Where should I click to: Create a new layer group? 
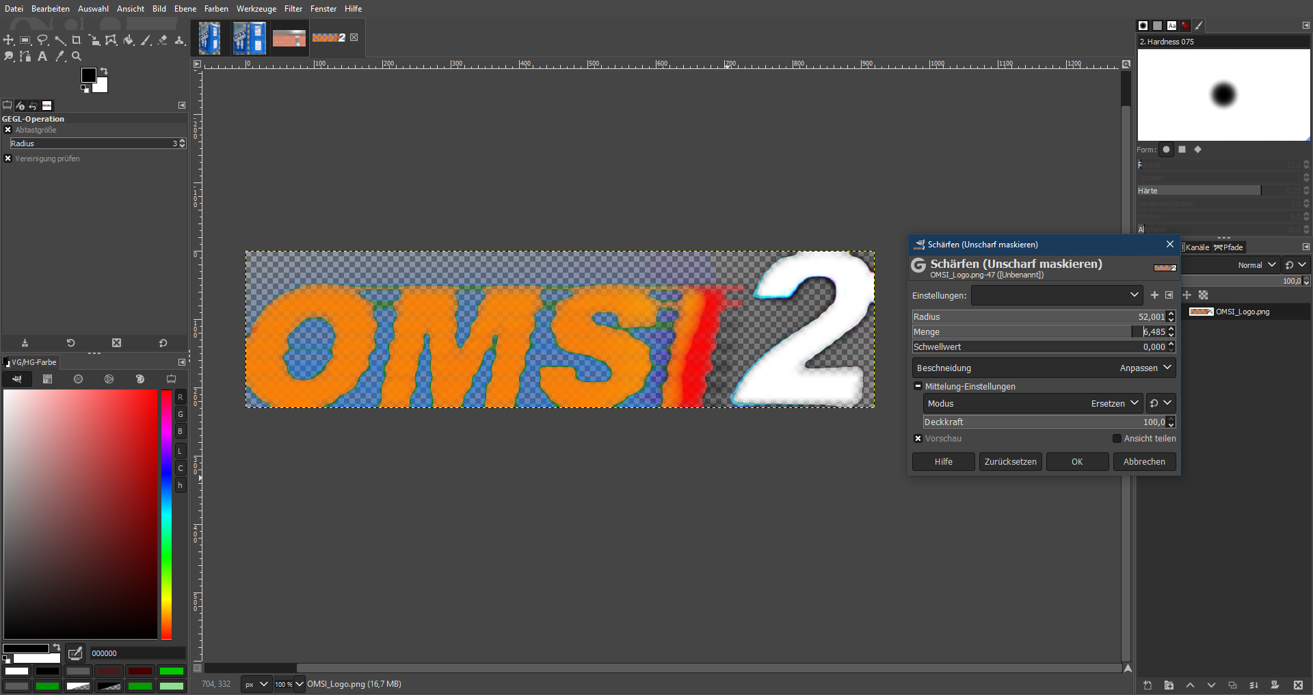tap(1169, 685)
